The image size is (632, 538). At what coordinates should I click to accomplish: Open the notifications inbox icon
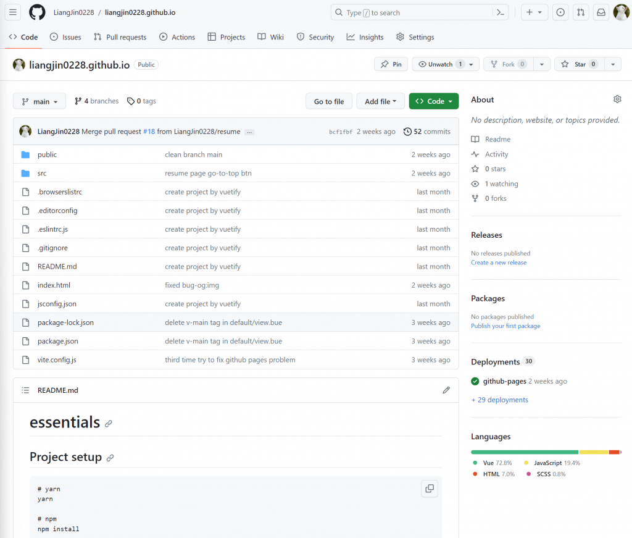coord(601,12)
